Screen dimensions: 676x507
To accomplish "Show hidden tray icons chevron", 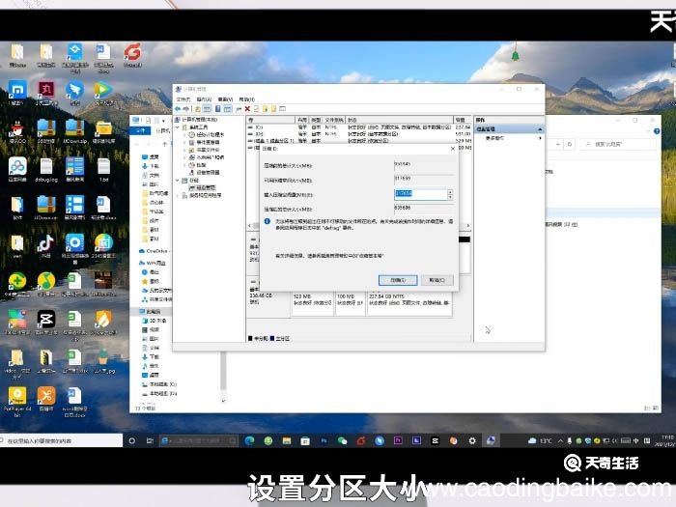I will point(560,440).
